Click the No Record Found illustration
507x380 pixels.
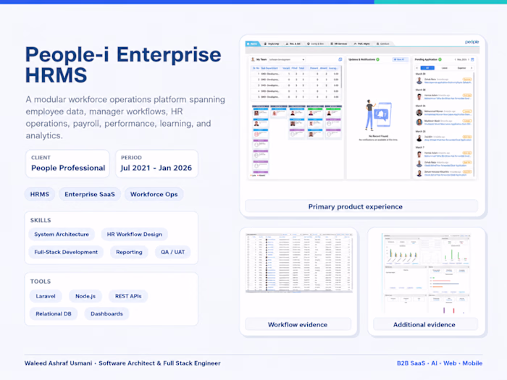tap(378, 114)
